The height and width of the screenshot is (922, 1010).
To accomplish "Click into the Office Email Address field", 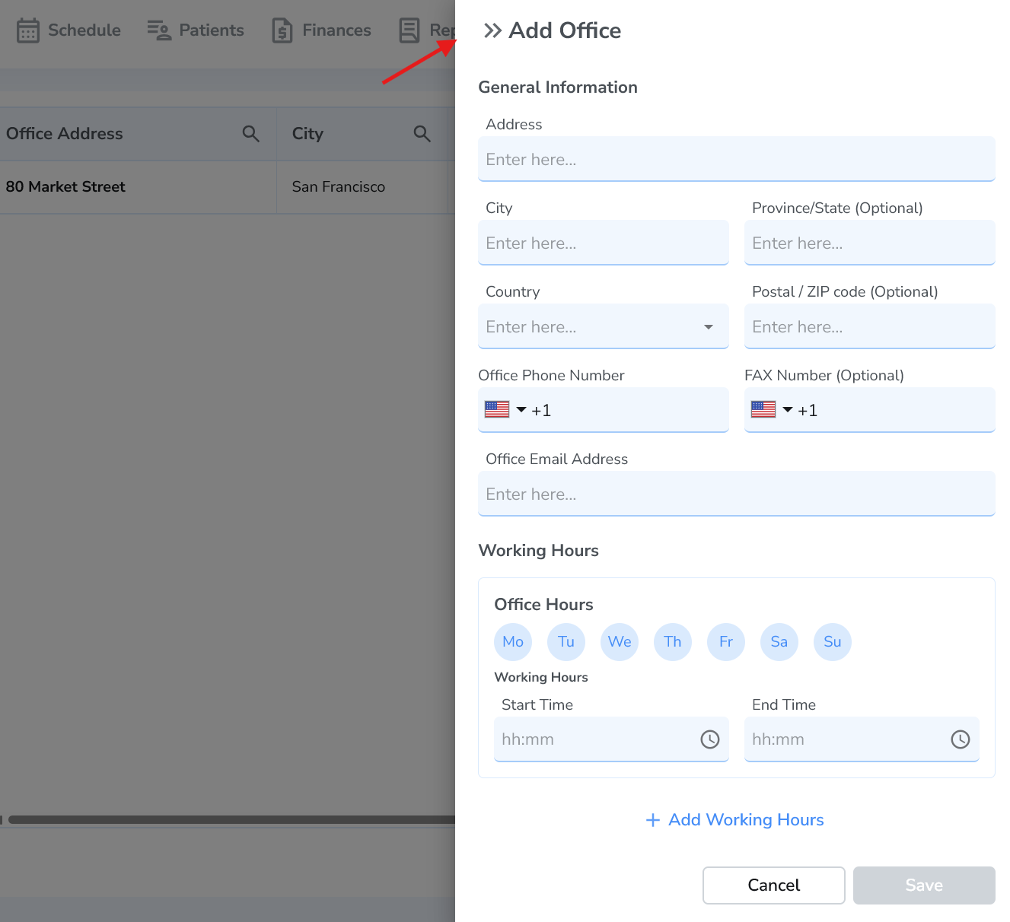I will [x=736, y=494].
